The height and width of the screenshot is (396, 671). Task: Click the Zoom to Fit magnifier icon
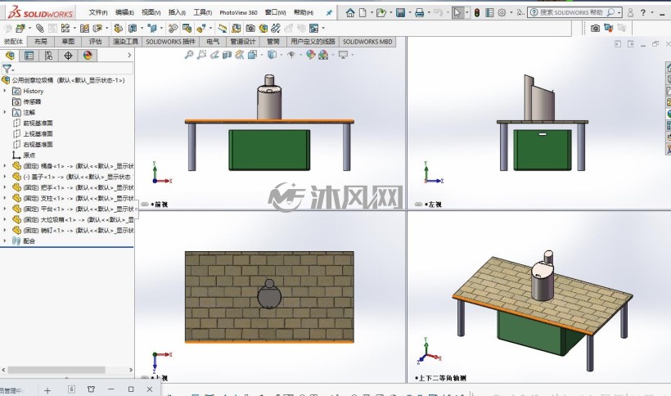tap(189, 55)
